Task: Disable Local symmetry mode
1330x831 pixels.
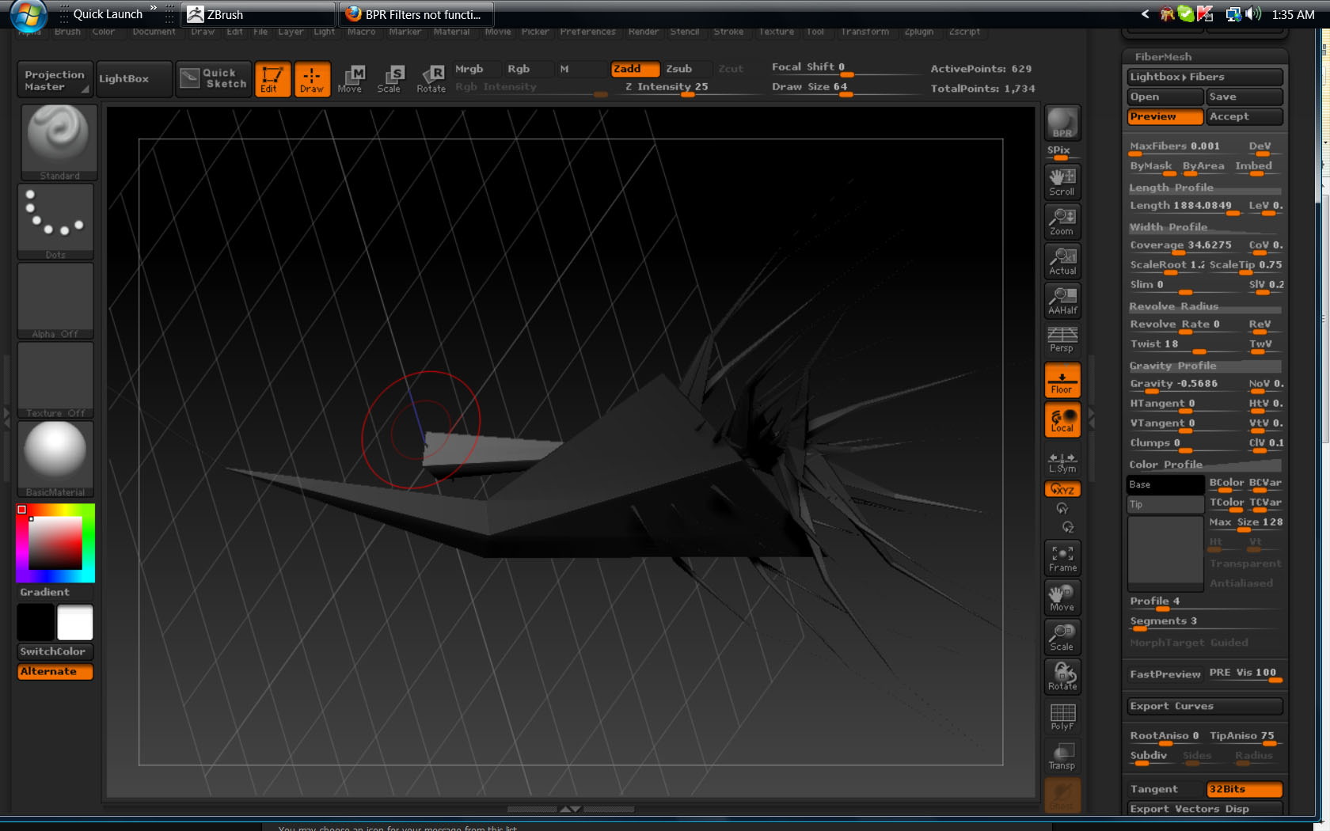Action: pos(1062,419)
